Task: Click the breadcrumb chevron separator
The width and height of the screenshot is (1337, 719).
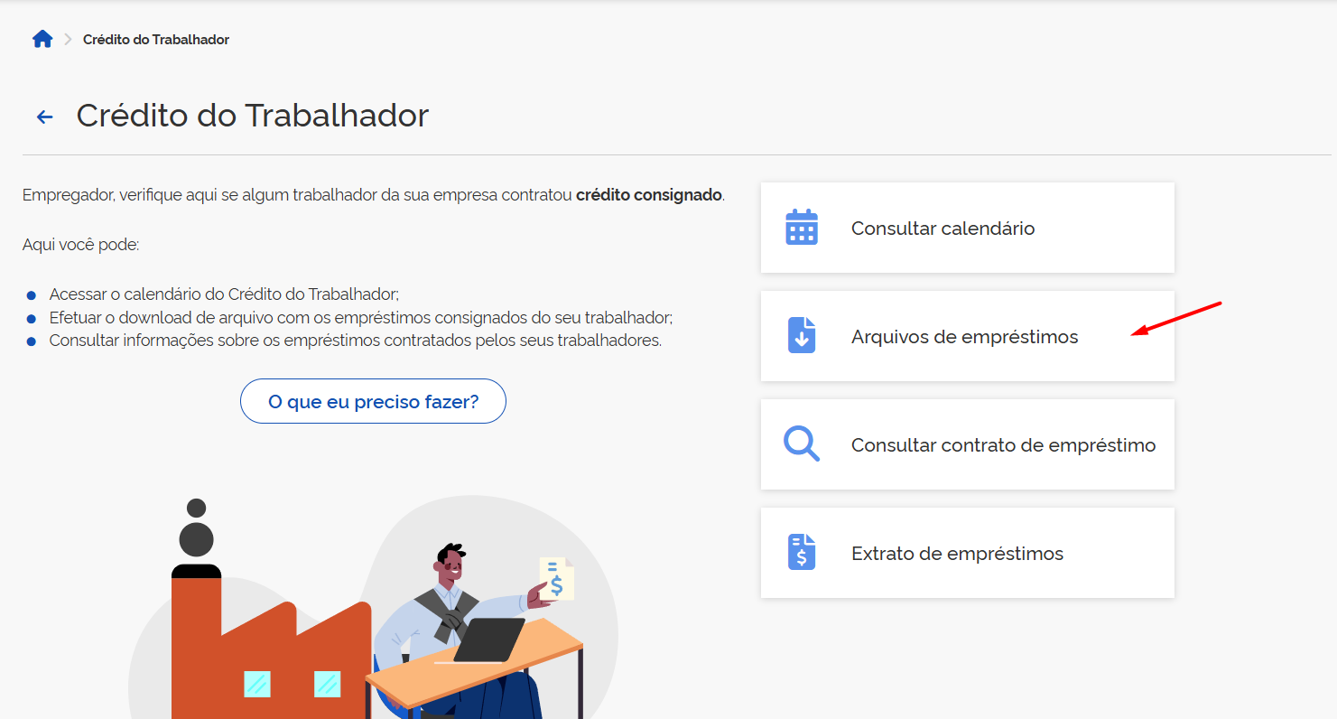Action: click(68, 40)
